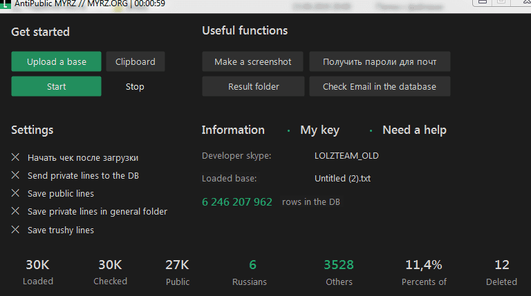Toggle the orange Save trushy lines mark

click(x=16, y=229)
